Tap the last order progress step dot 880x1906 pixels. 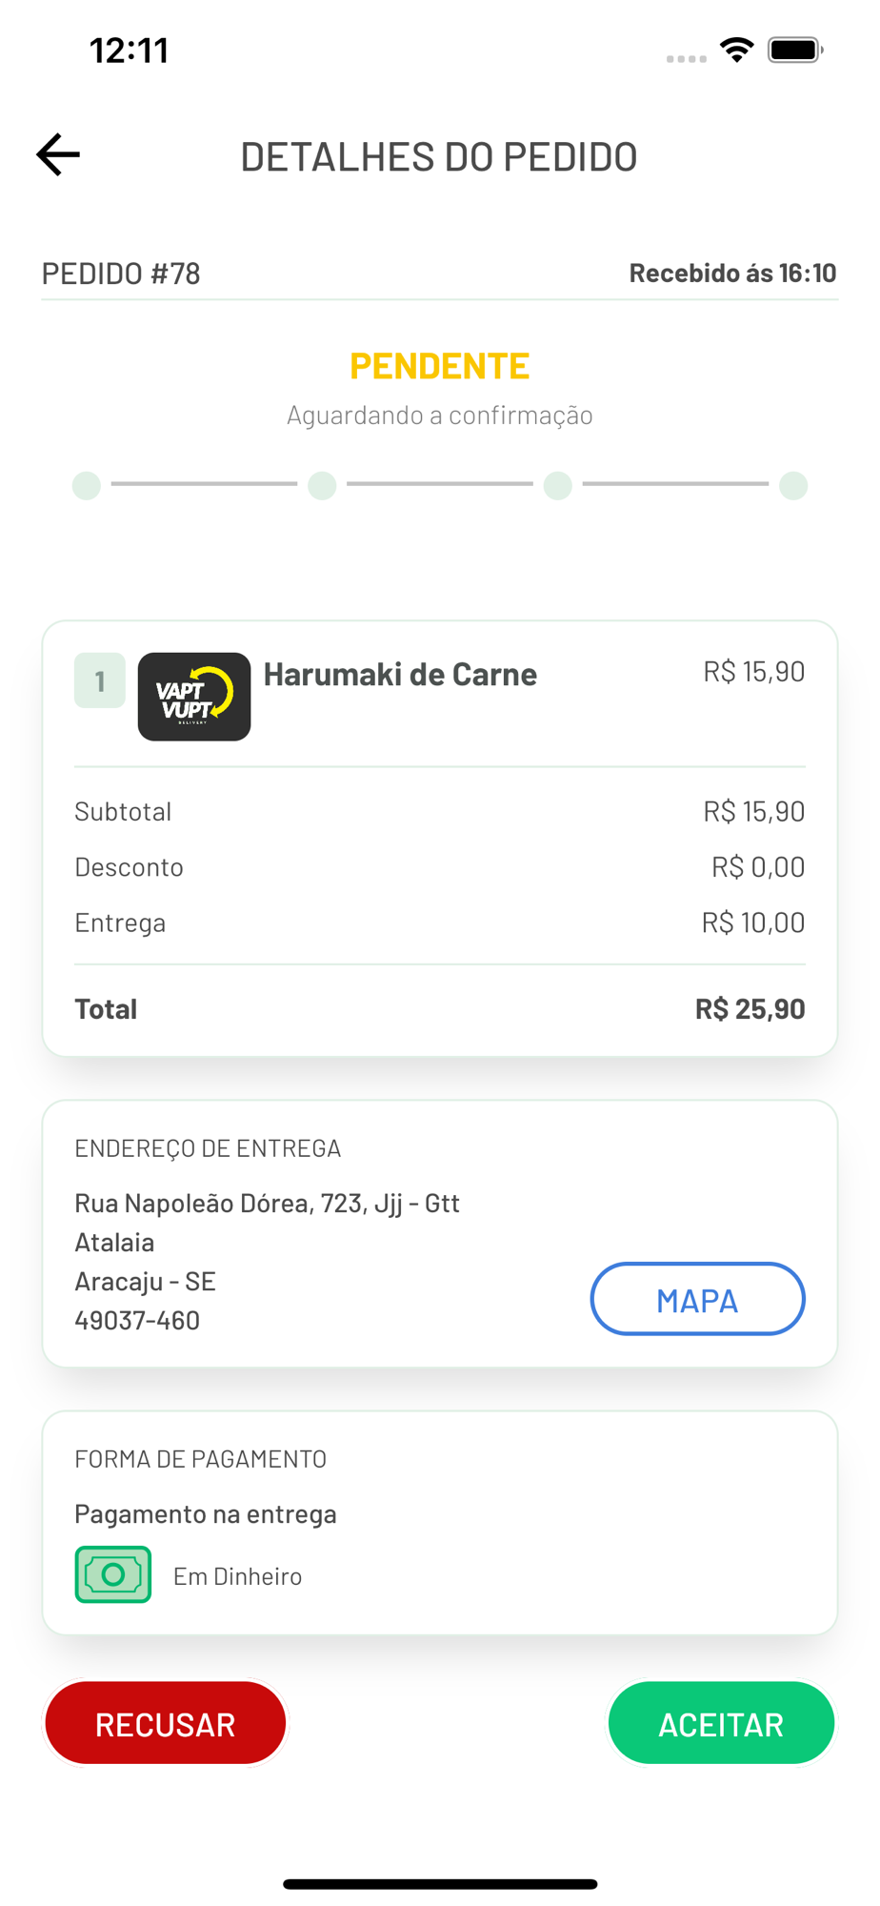click(793, 485)
